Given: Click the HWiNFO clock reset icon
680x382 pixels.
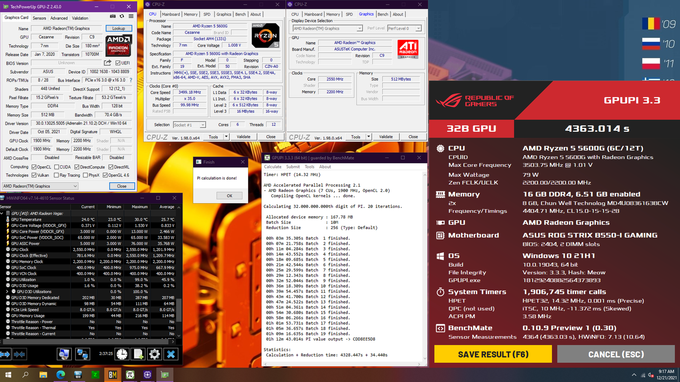Looking at the screenshot, I should point(122,354).
